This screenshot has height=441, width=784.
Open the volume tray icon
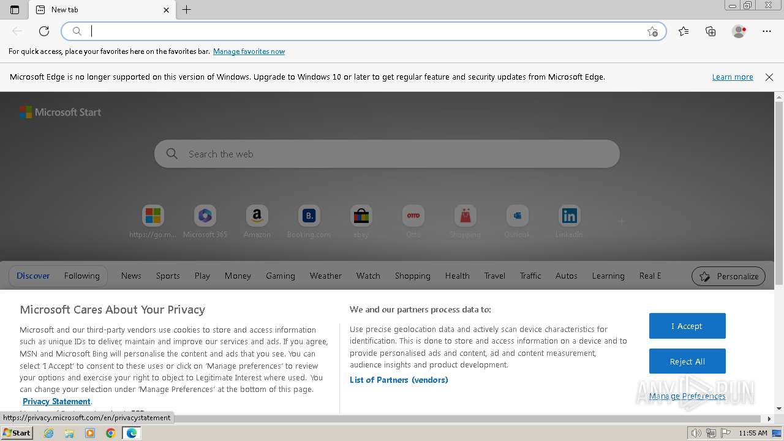[696, 433]
